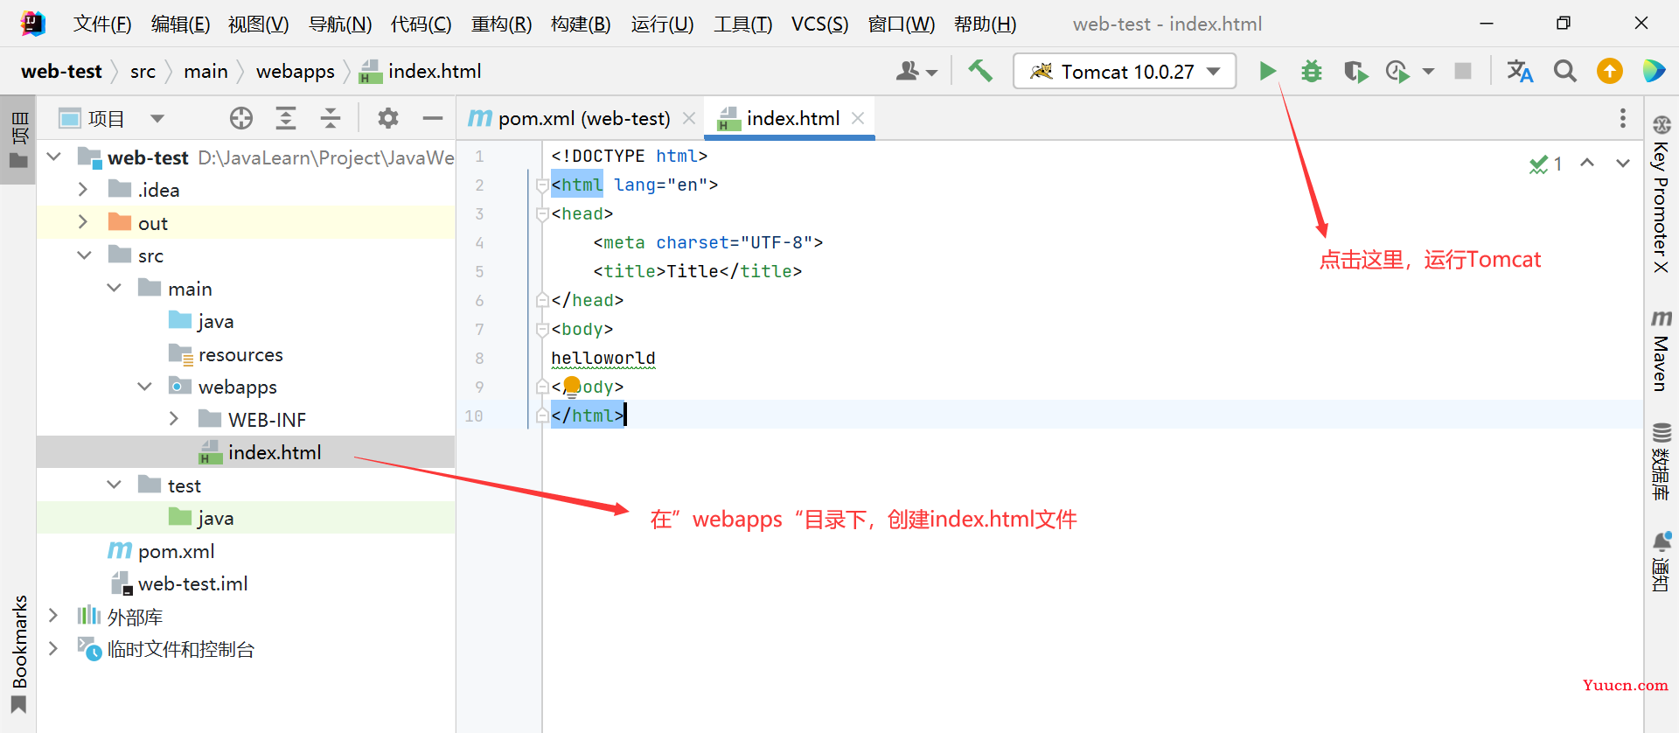This screenshot has height=733, width=1679.
Task: Collapse the web-test project root
Action: coord(53,157)
